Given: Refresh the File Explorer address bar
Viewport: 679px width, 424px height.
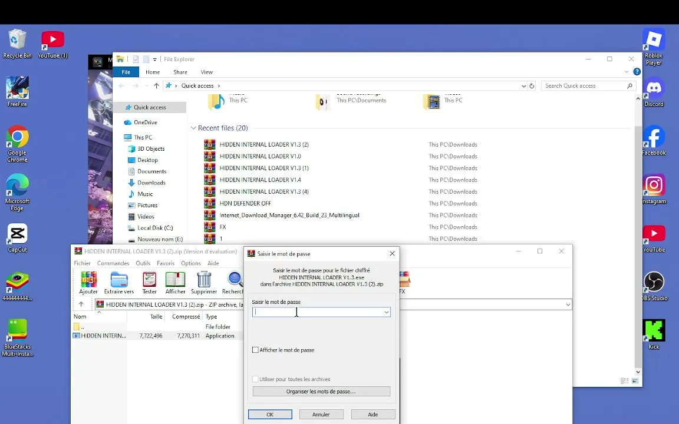Looking at the screenshot, I should pyautogui.click(x=532, y=85).
